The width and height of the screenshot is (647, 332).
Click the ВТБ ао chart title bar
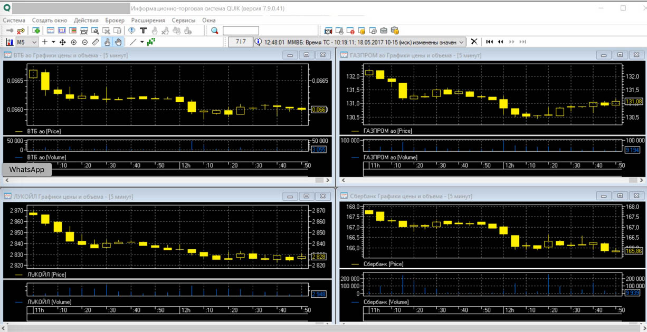(x=167, y=55)
